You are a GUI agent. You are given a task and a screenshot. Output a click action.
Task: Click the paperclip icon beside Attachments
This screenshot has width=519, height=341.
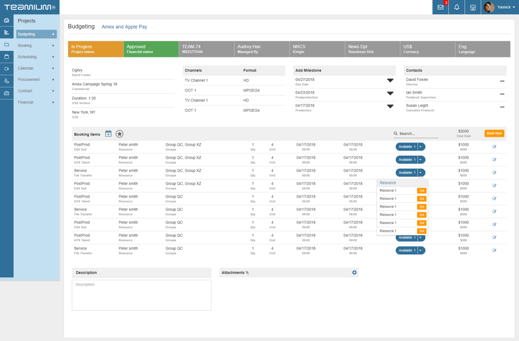(247, 273)
